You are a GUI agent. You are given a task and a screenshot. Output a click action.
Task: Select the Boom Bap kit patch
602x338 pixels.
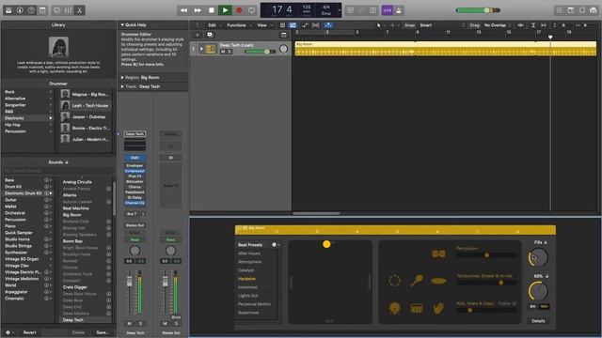click(72, 241)
